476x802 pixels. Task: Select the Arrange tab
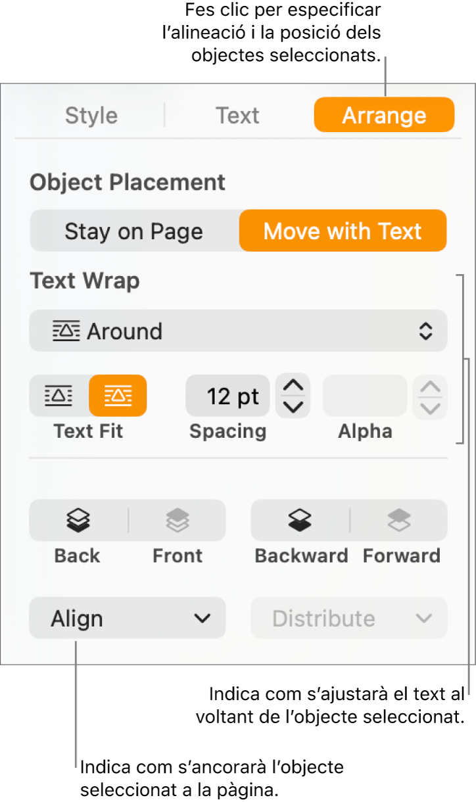click(384, 116)
